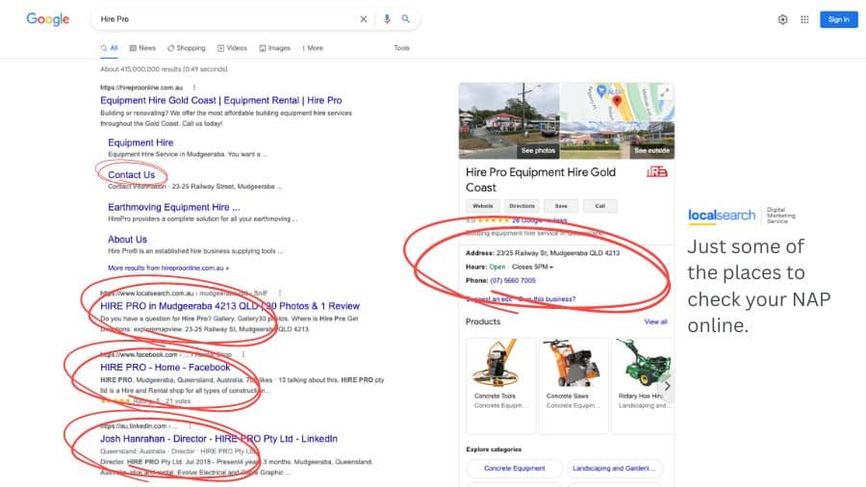This screenshot has height=487, width=866.
Task: Switch to the Videos tab
Action: 233,48
